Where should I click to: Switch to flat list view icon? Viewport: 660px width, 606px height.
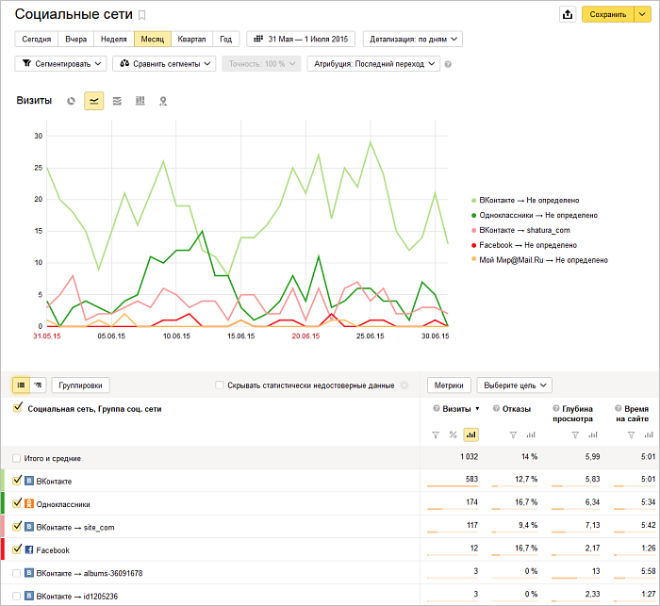(x=21, y=385)
